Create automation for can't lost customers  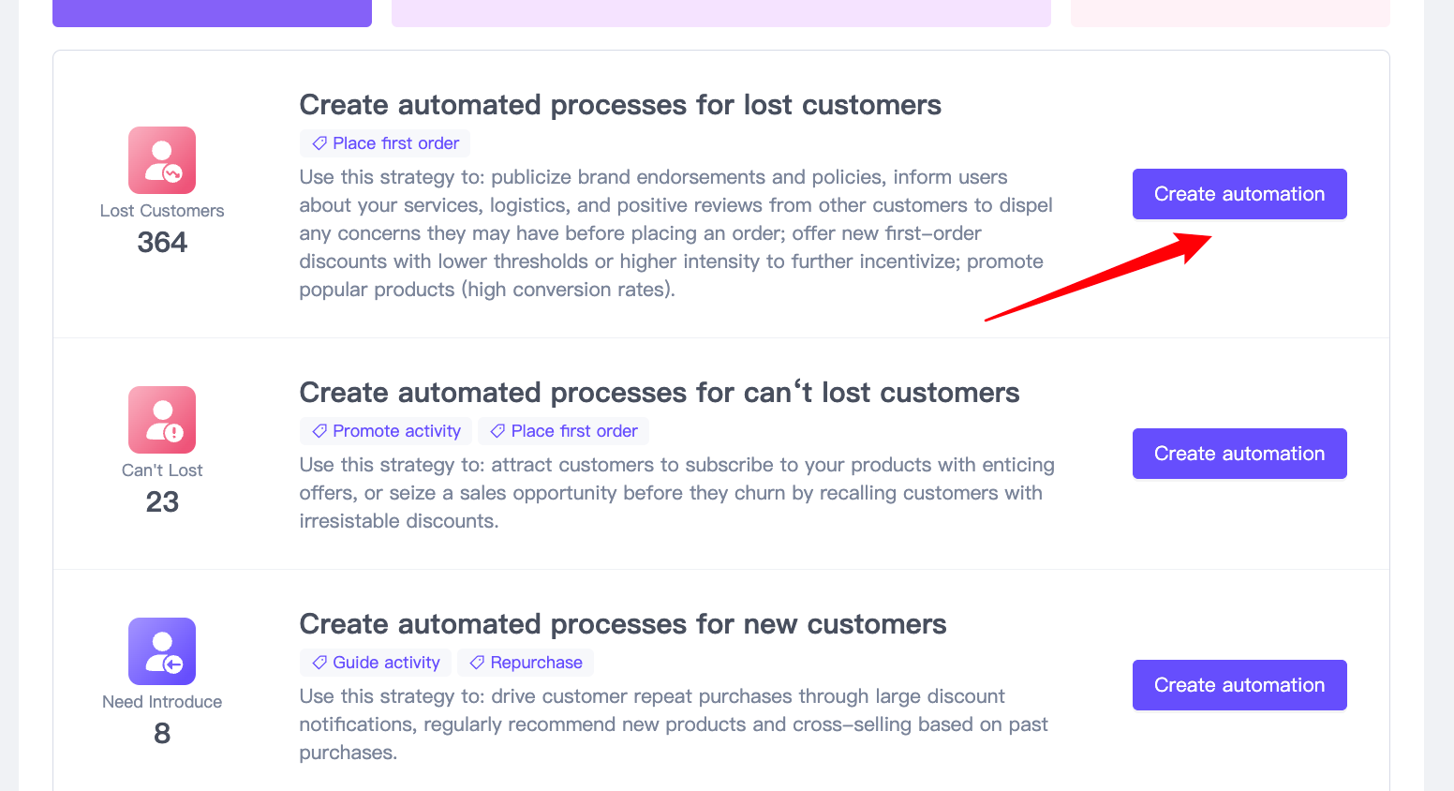coord(1239,454)
